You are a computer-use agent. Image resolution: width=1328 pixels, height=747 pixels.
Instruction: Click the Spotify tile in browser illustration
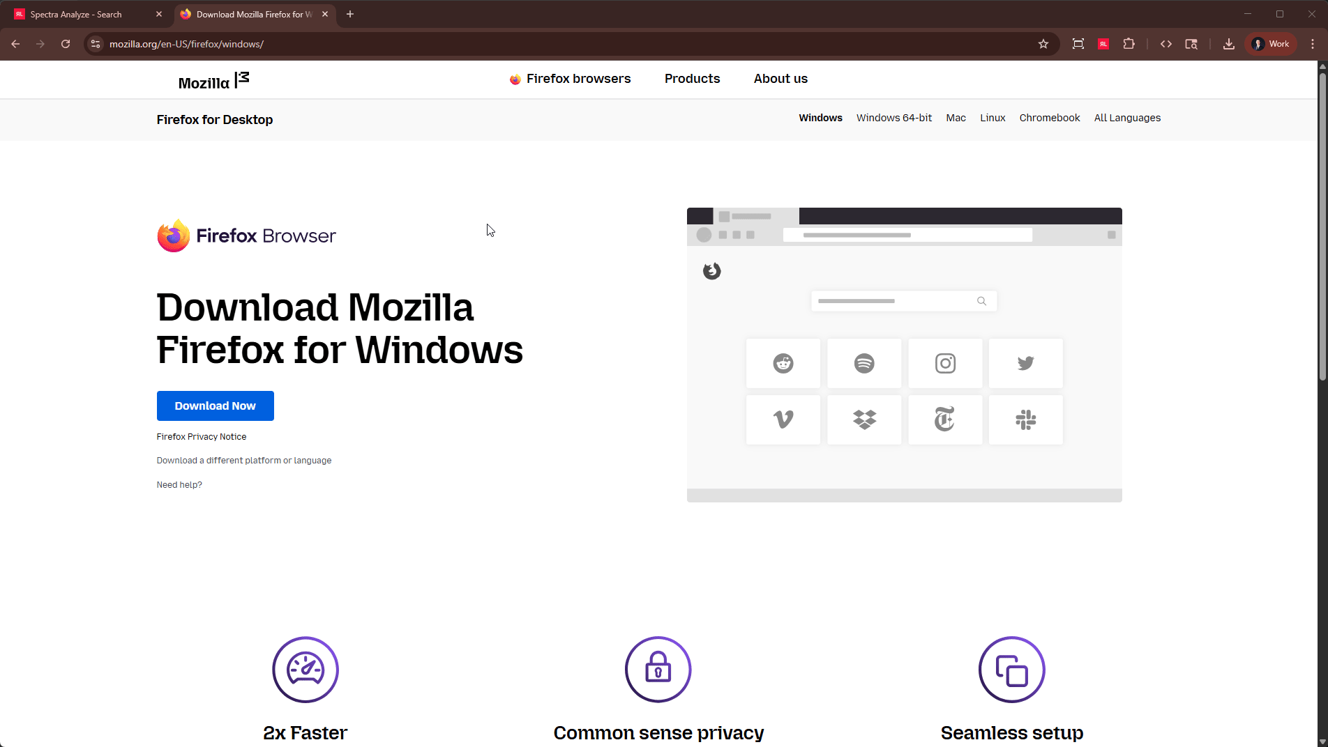coord(864,363)
